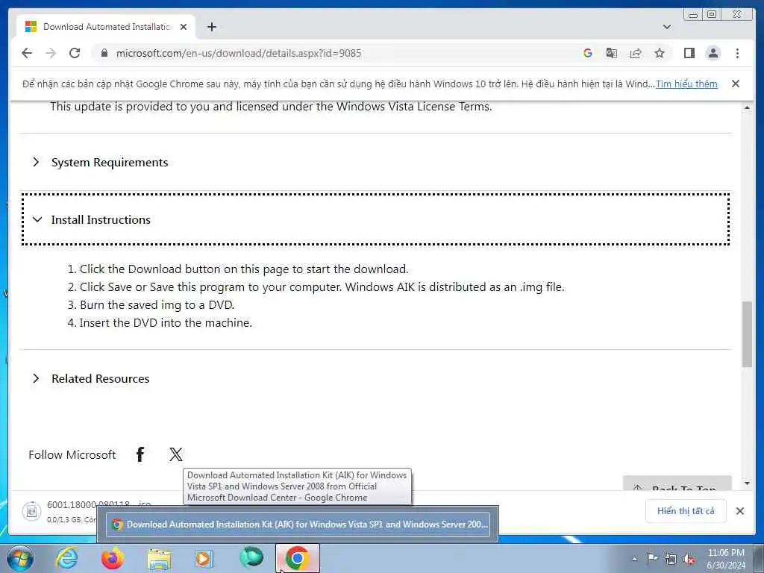Bookmark this page with the star
The height and width of the screenshot is (573, 764).
pyautogui.click(x=660, y=53)
